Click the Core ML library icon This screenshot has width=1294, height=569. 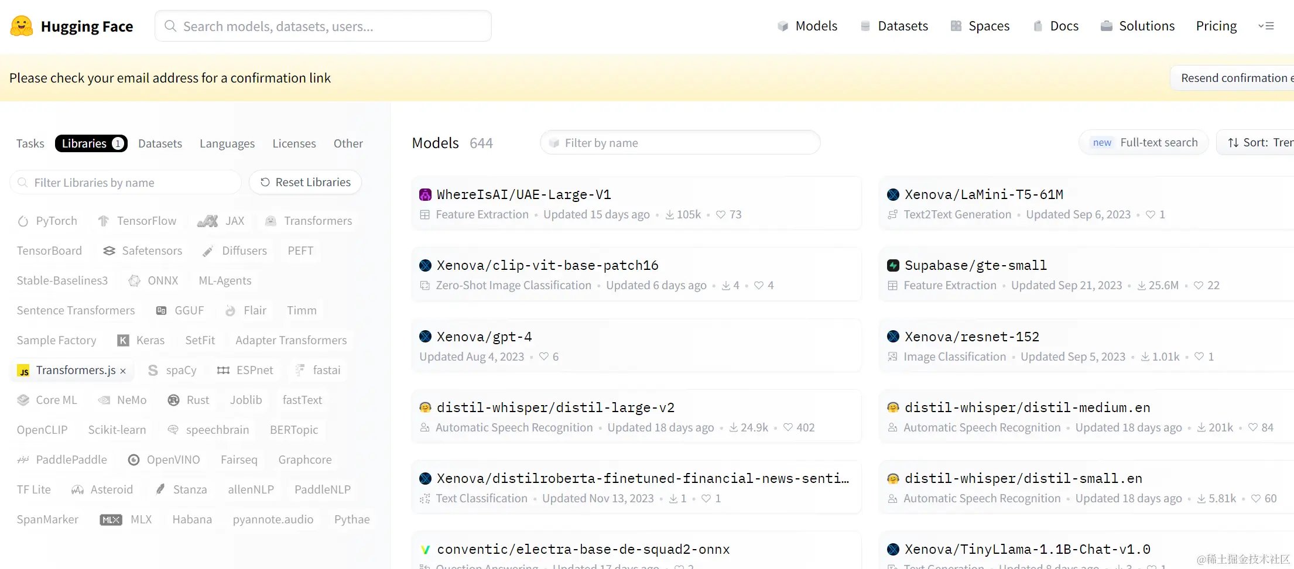click(x=23, y=400)
